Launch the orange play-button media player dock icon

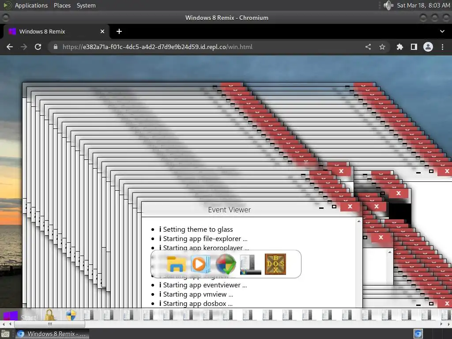click(x=200, y=264)
